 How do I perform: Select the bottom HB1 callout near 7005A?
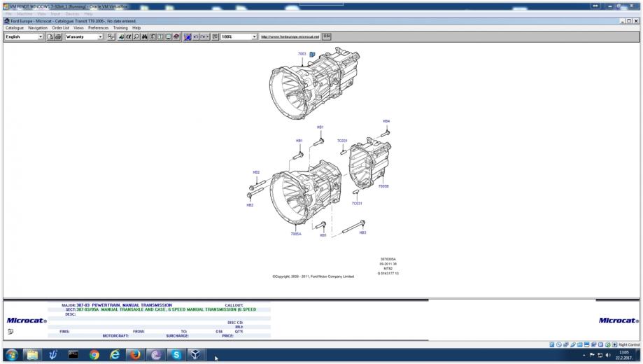[323, 236]
